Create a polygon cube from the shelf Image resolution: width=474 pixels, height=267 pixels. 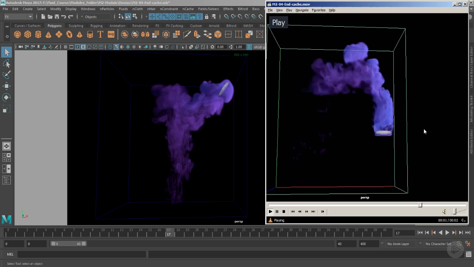coord(28,34)
